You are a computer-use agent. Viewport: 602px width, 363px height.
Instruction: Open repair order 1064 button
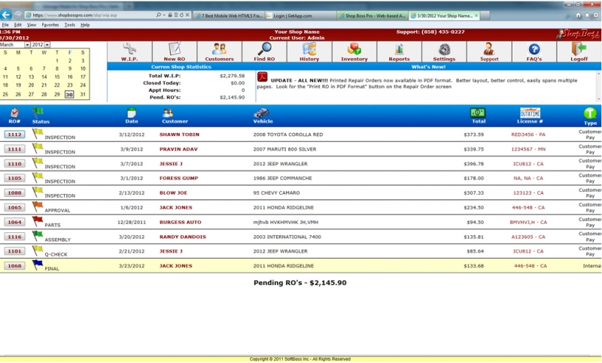coord(14,222)
